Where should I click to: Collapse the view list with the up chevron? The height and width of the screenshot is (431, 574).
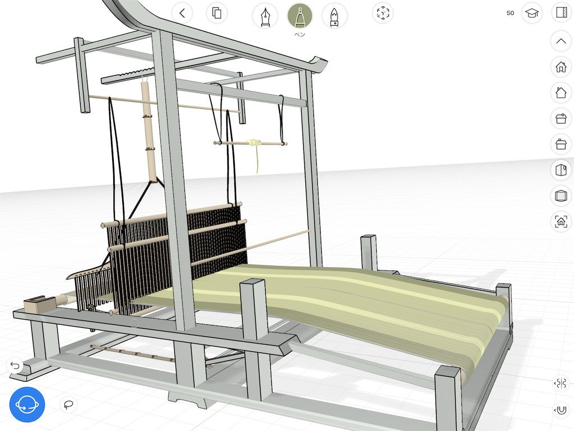pos(561,41)
